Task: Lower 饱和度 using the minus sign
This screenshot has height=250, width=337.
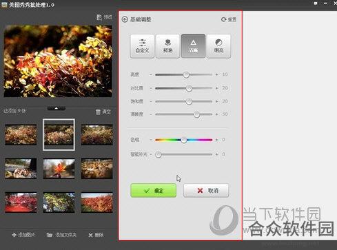Action: click(151, 101)
